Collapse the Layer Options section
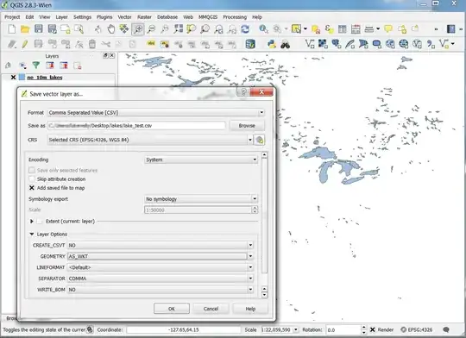 click(32, 234)
